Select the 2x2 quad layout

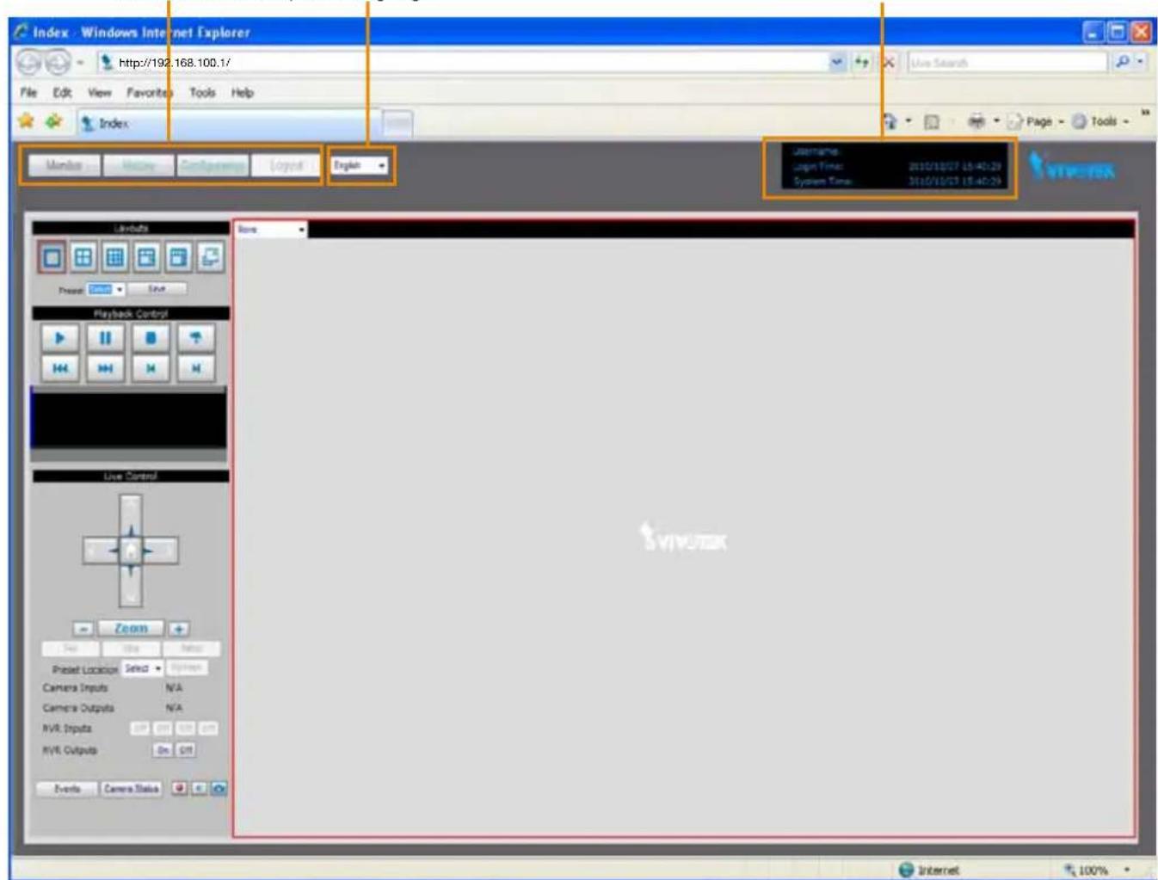(x=83, y=256)
